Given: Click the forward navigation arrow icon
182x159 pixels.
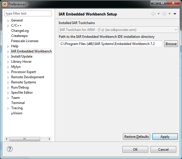Looking at the screenshot, I should click(x=164, y=14).
